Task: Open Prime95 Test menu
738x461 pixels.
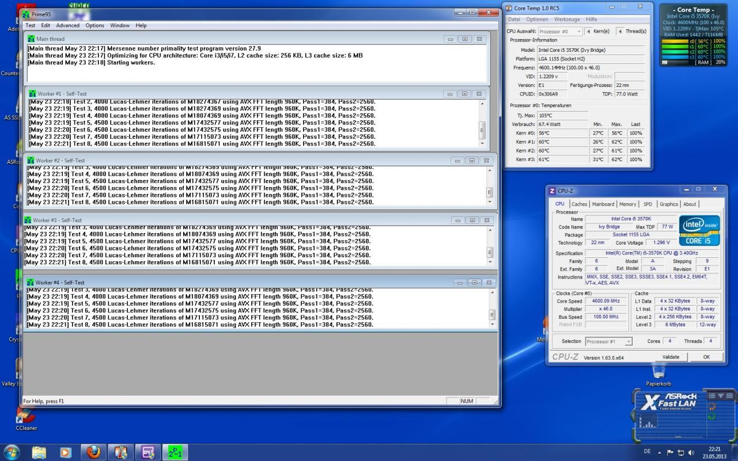Action: point(30,25)
